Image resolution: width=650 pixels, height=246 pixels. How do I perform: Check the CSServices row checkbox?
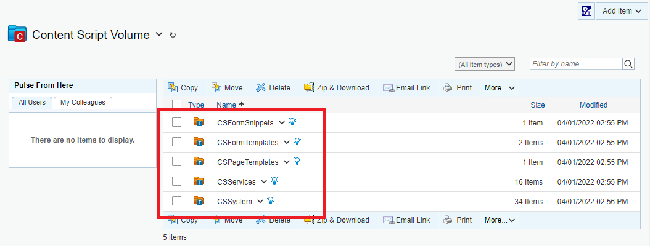coord(176,181)
